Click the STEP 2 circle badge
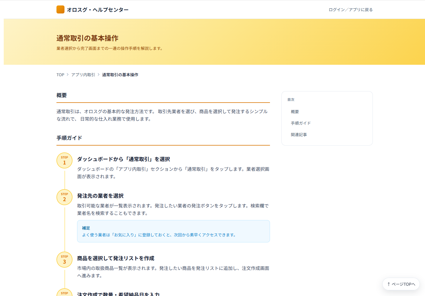 click(64, 197)
